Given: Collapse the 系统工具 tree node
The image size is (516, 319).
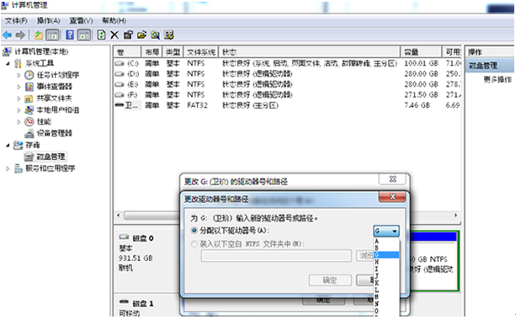Looking at the screenshot, I should pos(8,63).
